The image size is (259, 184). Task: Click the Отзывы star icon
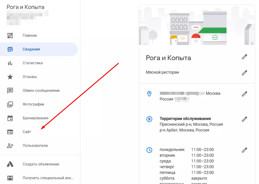pyautogui.click(x=11, y=77)
